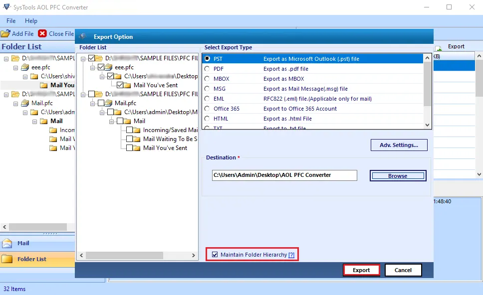Pick the HTML export type radio button
This screenshot has height=295, width=483.
(207, 119)
